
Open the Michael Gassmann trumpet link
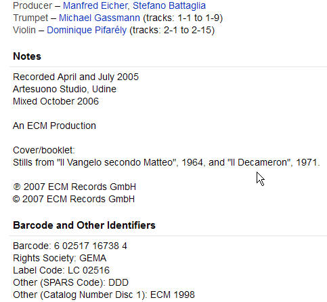pos(100,18)
